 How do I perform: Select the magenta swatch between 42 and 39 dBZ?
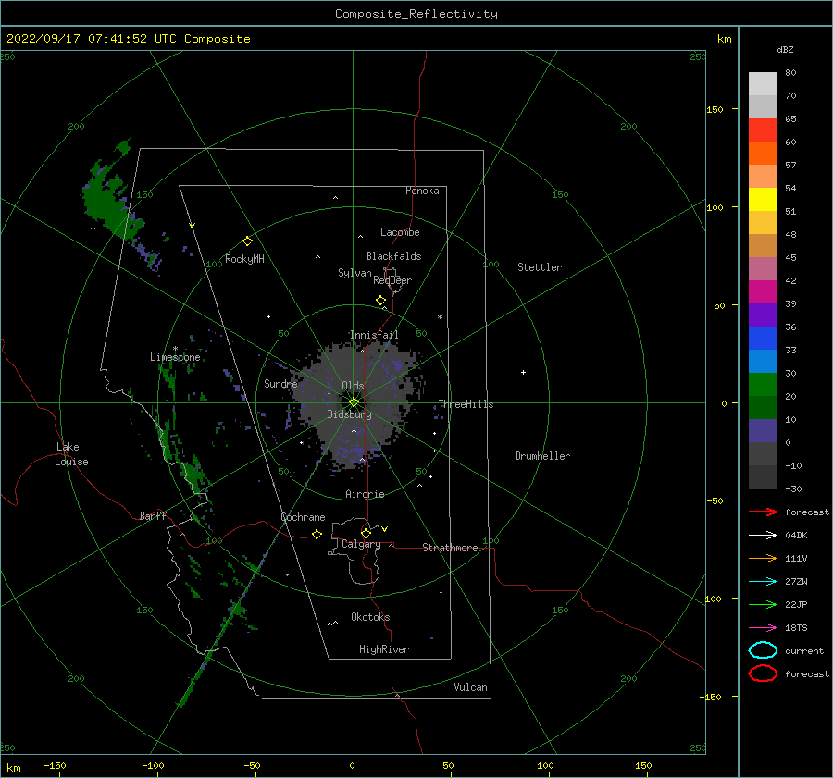tap(763, 292)
